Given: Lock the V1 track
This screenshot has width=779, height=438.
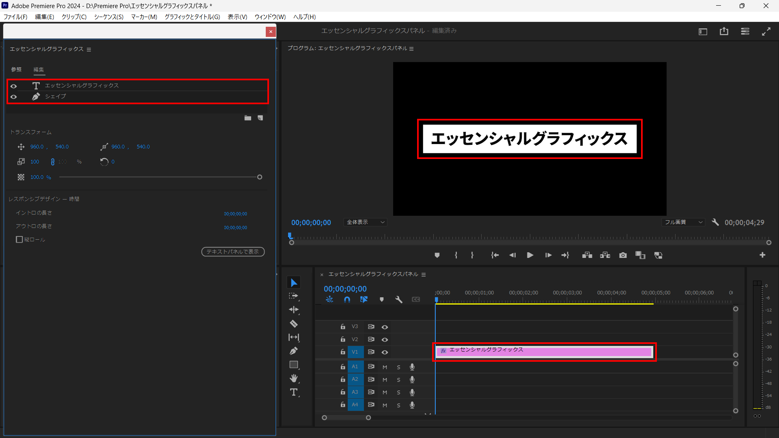Looking at the screenshot, I should coord(343,352).
